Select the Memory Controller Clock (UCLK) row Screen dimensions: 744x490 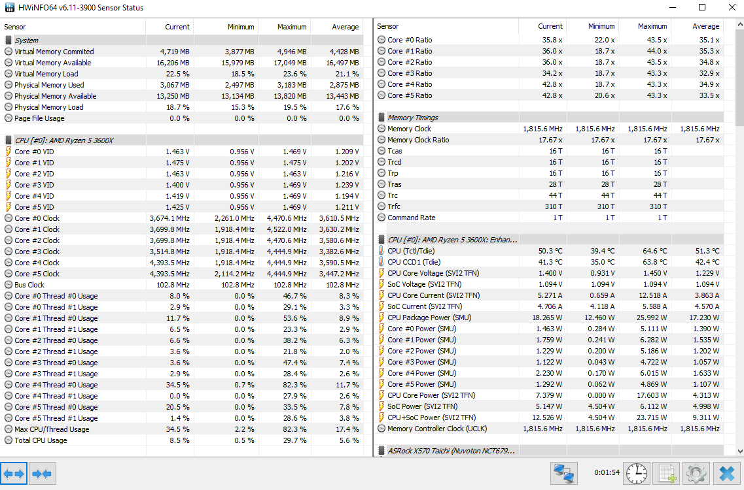[x=550, y=429]
